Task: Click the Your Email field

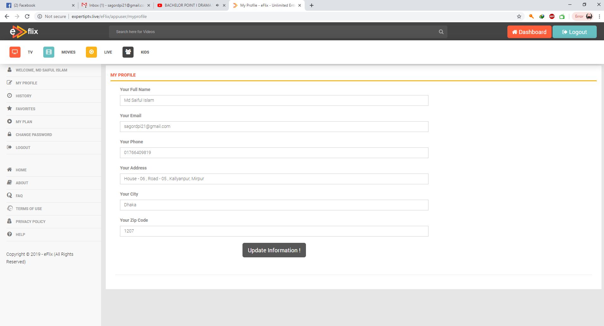Action: (x=274, y=127)
